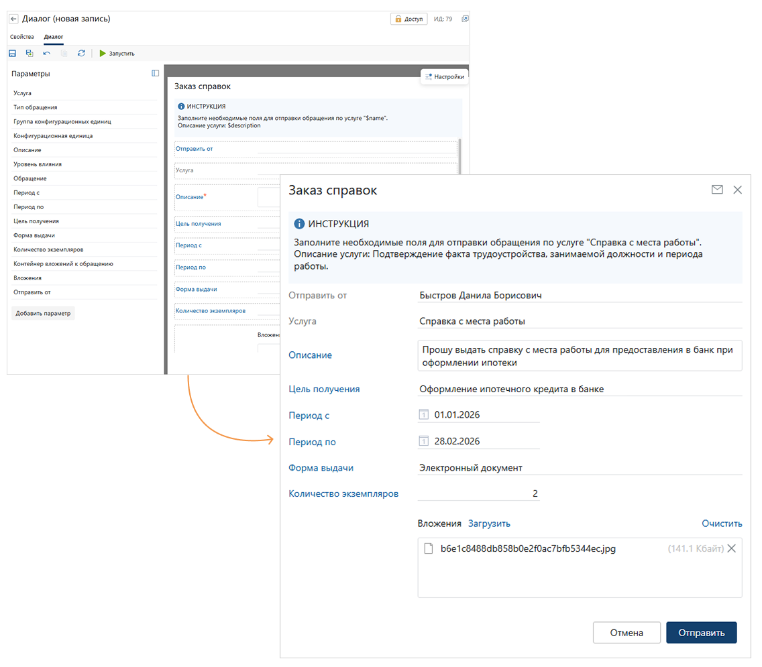Open record in new window icon
The height and width of the screenshot is (667, 762).
[465, 19]
